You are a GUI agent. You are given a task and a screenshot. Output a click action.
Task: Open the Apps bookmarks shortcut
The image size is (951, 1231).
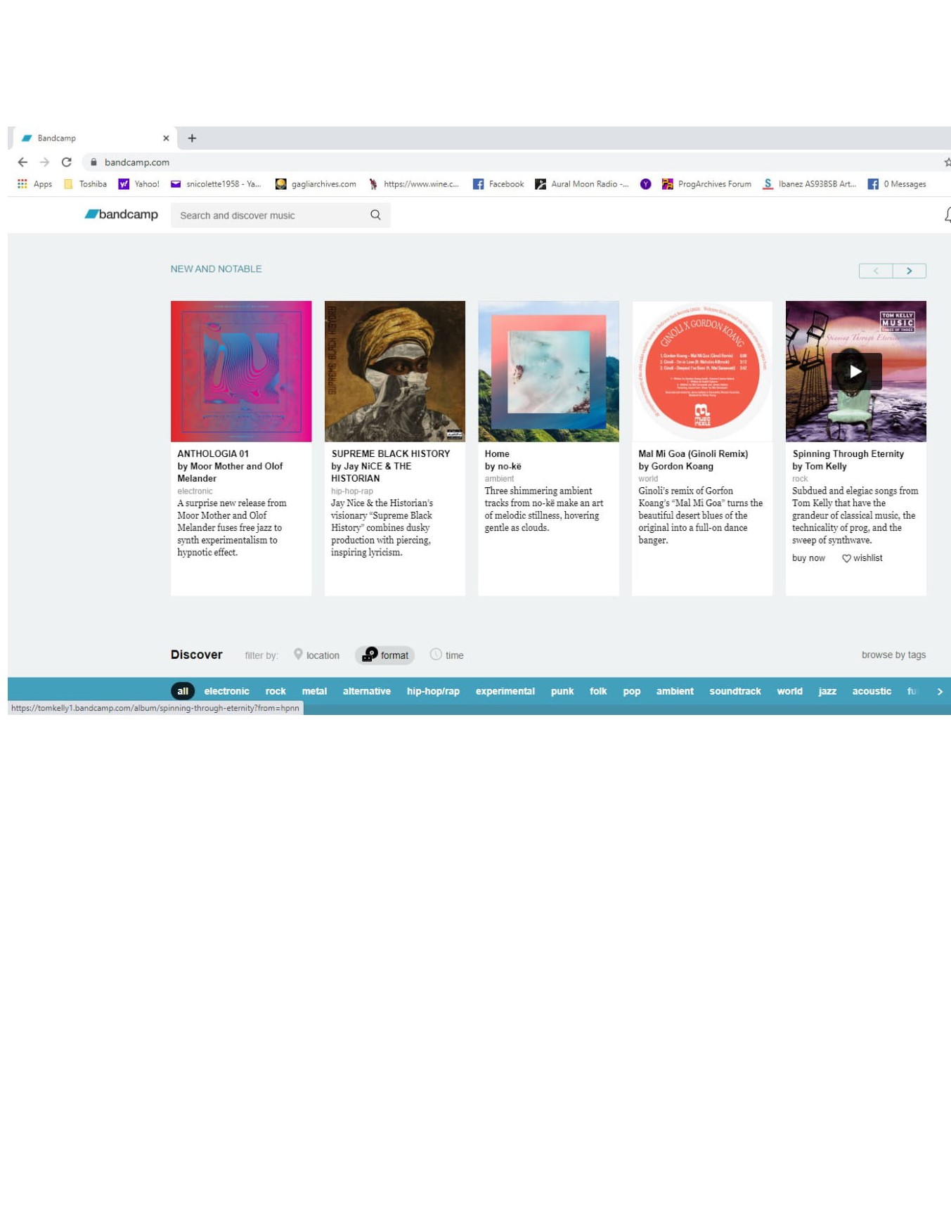[34, 184]
